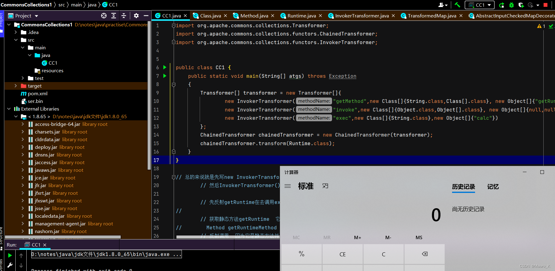Click the up arrow in Run panel

(x=21, y=255)
